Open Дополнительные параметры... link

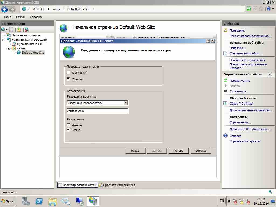[251, 110]
